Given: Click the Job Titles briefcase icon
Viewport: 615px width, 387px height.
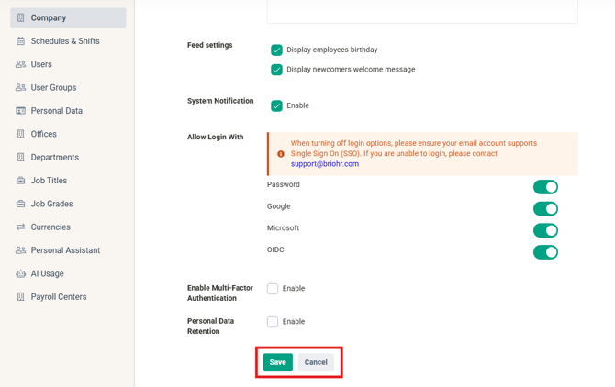Looking at the screenshot, I should click(20, 181).
